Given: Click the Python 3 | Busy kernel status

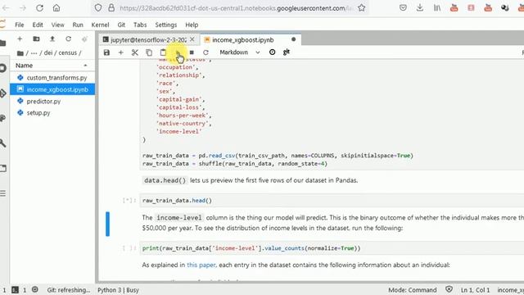Looking at the screenshot, I should pyautogui.click(x=118, y=290).
